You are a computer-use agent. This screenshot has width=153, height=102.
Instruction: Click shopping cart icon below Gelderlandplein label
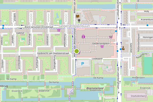point(102,46)
